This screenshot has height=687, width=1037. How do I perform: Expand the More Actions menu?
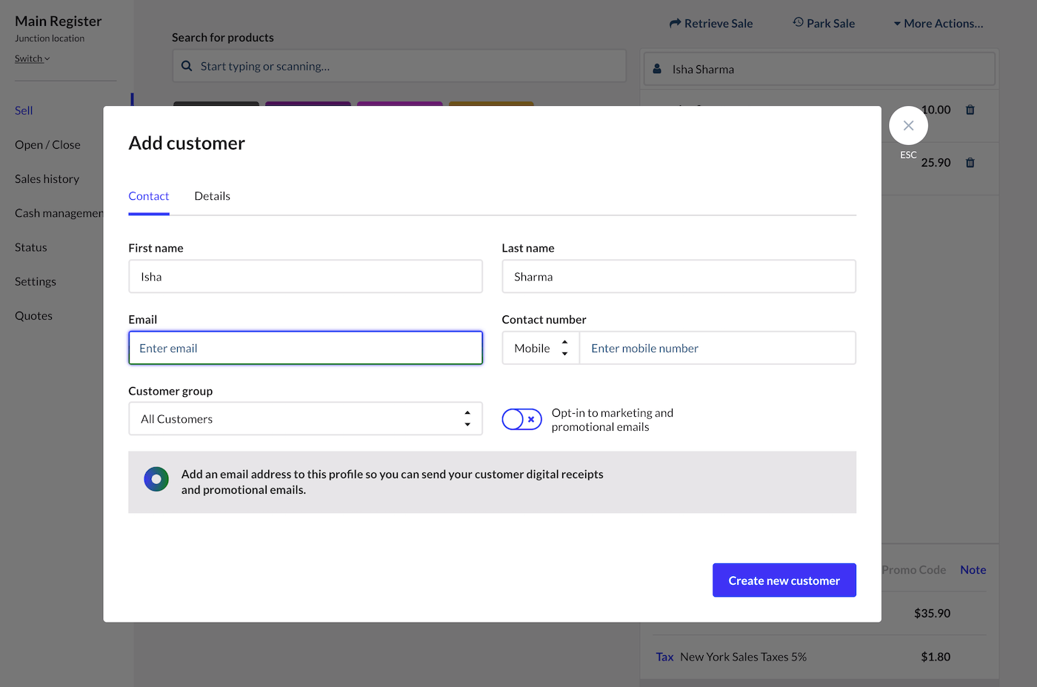pyautogui.click(x=938, y=24)
